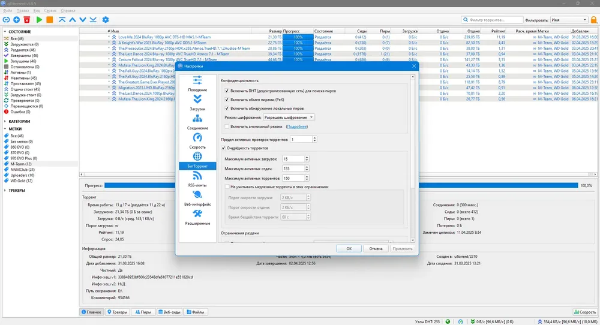Disable the DHT network checkbox
The width and height of the screenshot is (600, 325).
pos(227,91)
